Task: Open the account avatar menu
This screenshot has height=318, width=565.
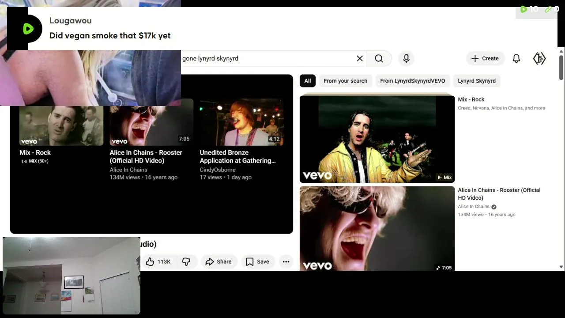Action: 539,58
